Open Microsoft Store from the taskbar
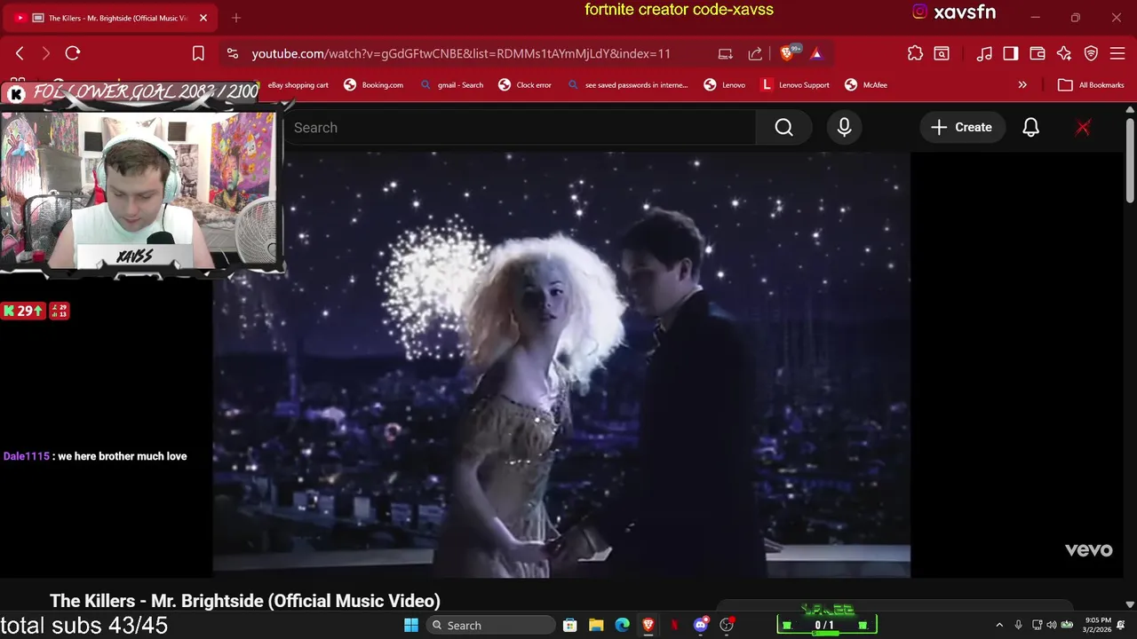 (570, 625)
